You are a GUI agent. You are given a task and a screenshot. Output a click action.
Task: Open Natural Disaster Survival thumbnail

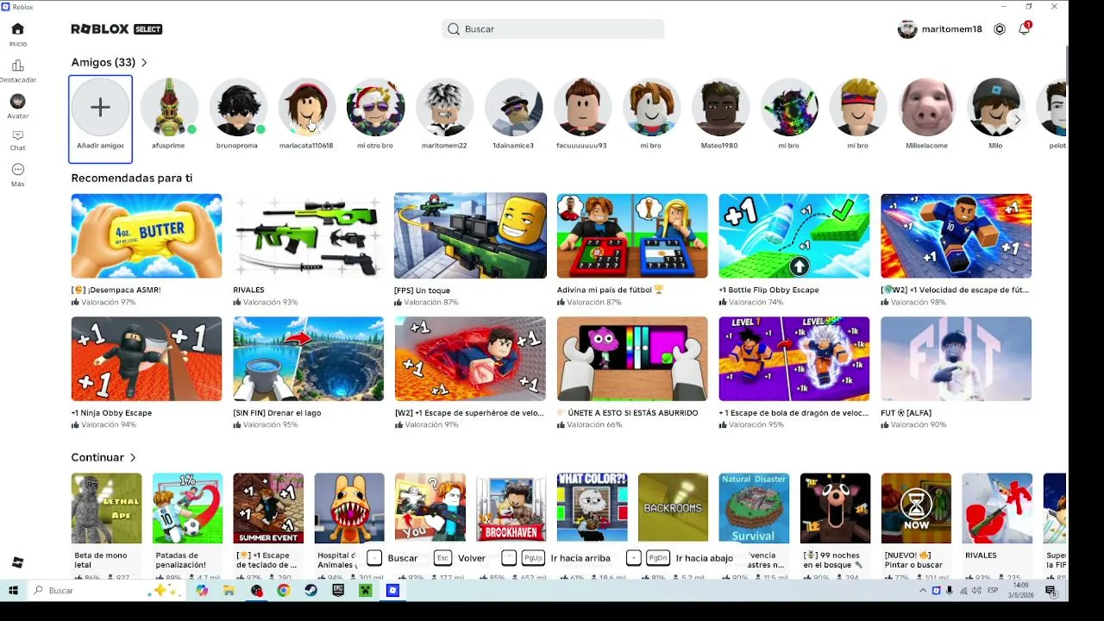click(755, 508)
